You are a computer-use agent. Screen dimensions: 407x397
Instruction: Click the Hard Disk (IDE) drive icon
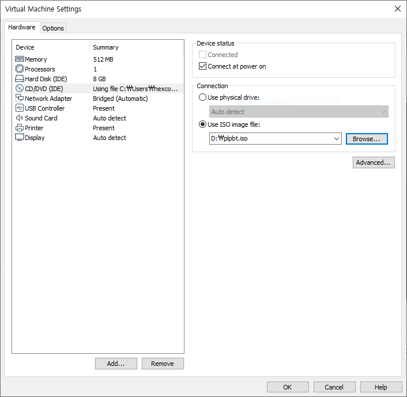(20, 78)
